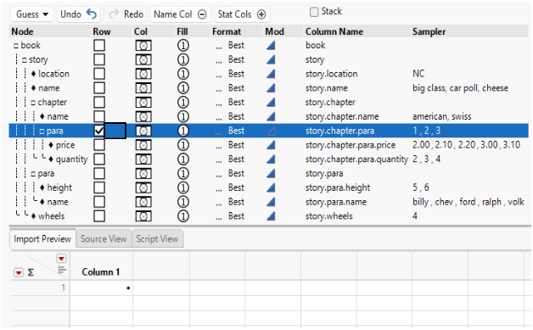Click the Name Col button
The width and height of the screenshot is (533, 330).
tap(181, 14)
